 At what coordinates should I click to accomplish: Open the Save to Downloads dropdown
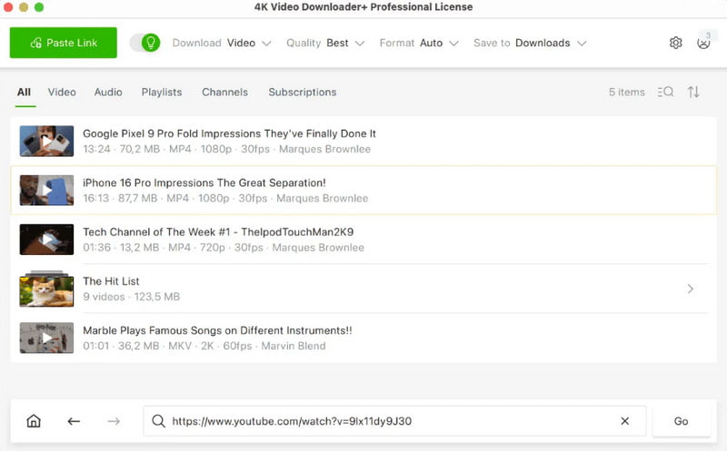[530, 43]
